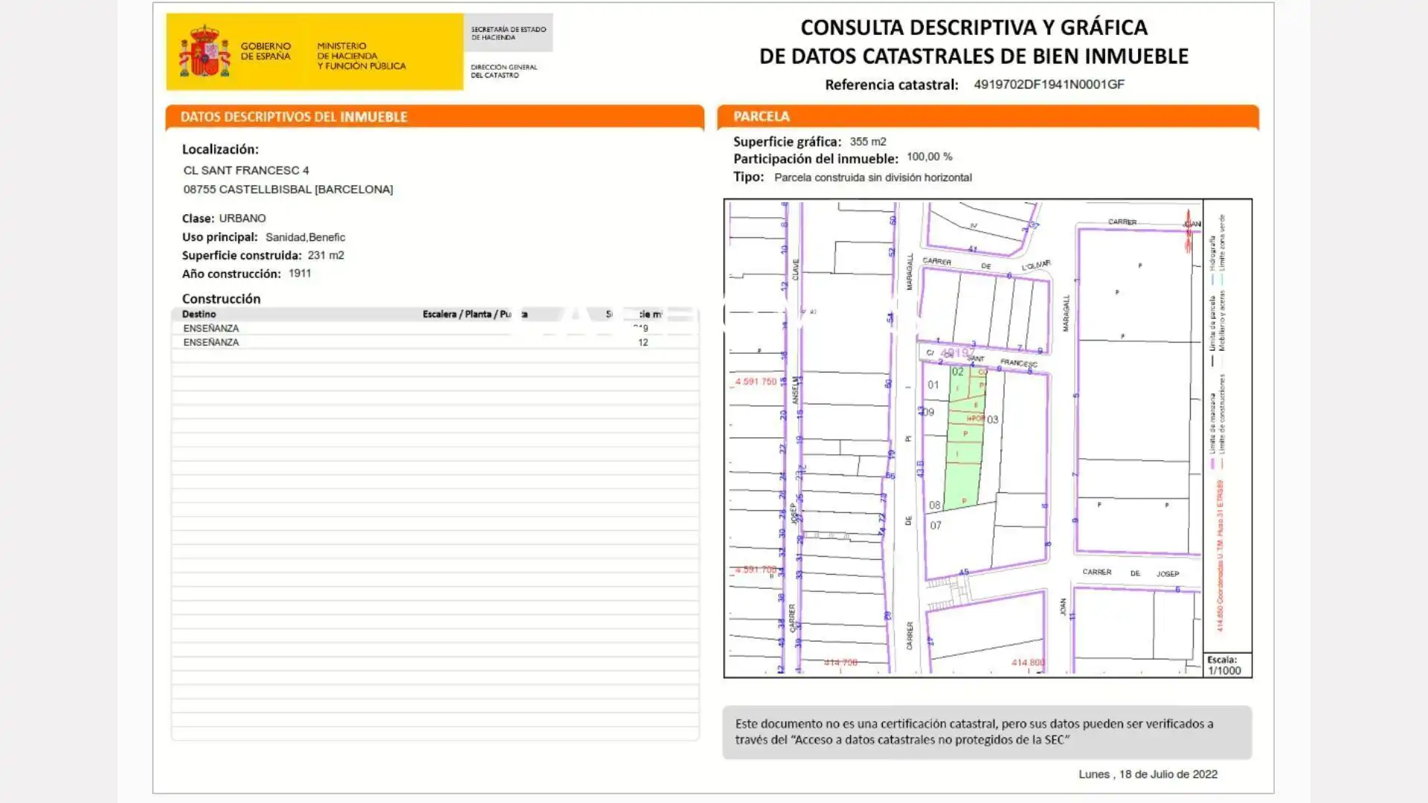Image resolution: width=1428 pixels, height=803 pixels.
Task: Click the cadastral reference 4919702DF1941N0001GF
Action: (1049, 84)
